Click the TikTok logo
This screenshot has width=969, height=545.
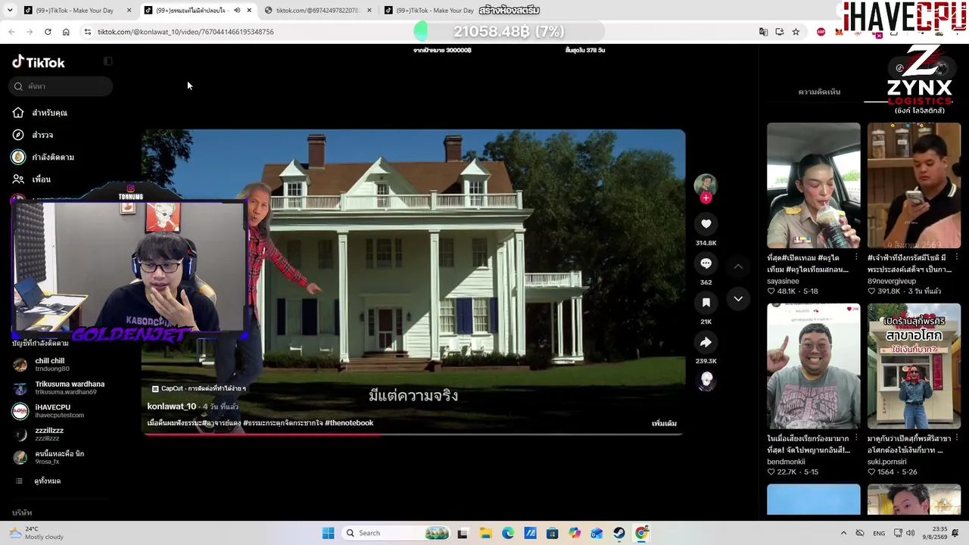coord(39,62)
